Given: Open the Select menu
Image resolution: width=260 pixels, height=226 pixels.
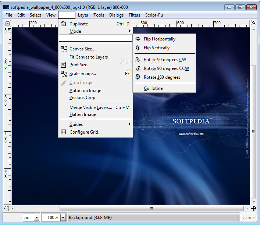Looking at the screenshot, I should point(35,15).
